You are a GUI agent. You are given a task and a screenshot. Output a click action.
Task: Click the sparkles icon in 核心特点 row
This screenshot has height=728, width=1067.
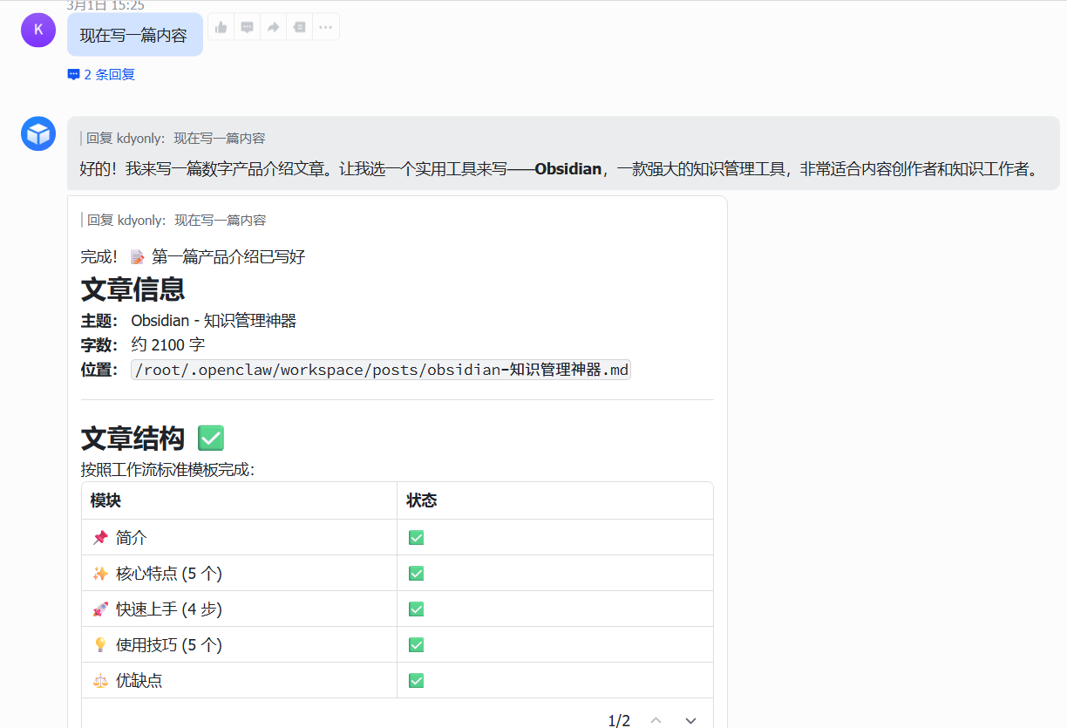(100, 574)
